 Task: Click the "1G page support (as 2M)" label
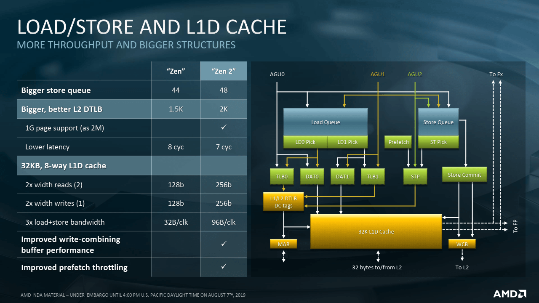pos(64,128)
